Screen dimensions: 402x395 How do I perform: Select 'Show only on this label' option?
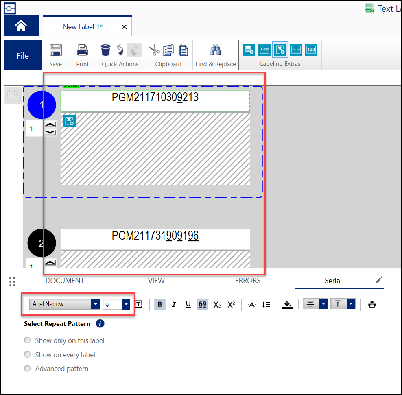[x=27, y=340]
